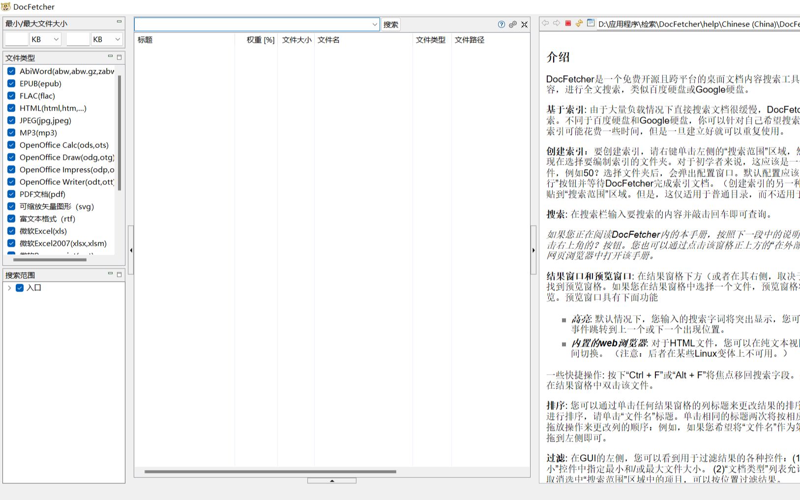
Task: Expand the 入口 tree node
Action: [9, 288]
